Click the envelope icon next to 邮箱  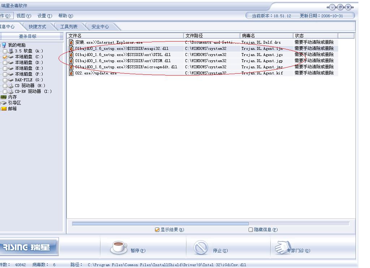click(4, 108)
